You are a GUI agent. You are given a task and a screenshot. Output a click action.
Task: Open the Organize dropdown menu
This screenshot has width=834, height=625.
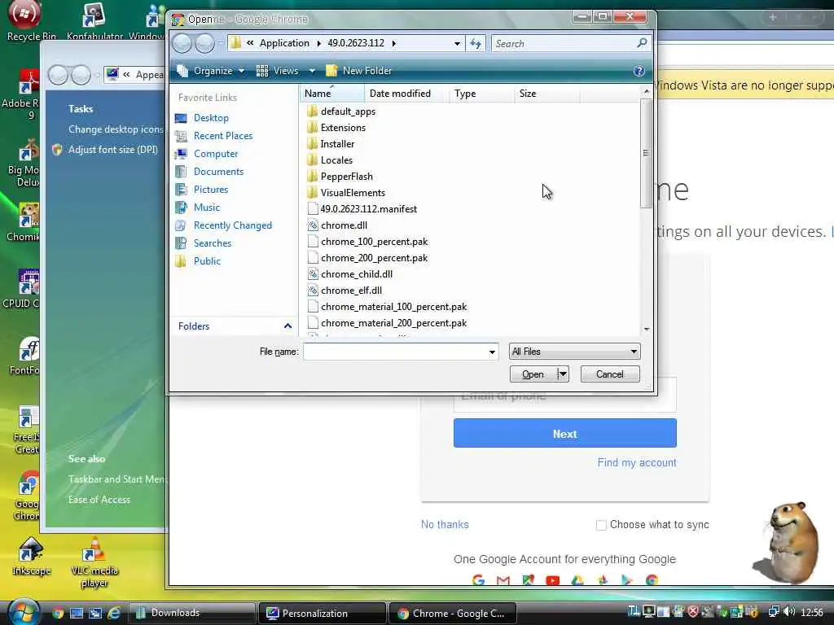[x=211, y=71]
